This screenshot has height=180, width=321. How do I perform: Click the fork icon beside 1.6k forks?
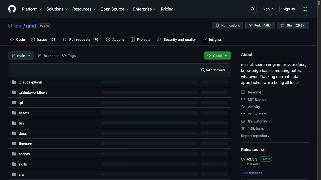243,128
